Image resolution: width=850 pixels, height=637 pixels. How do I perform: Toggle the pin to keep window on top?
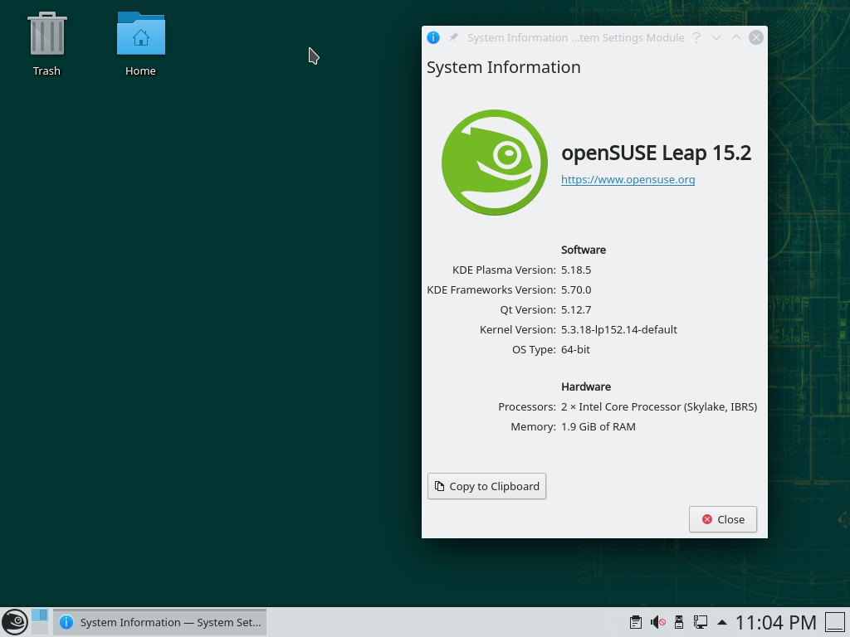coord(453,36)
